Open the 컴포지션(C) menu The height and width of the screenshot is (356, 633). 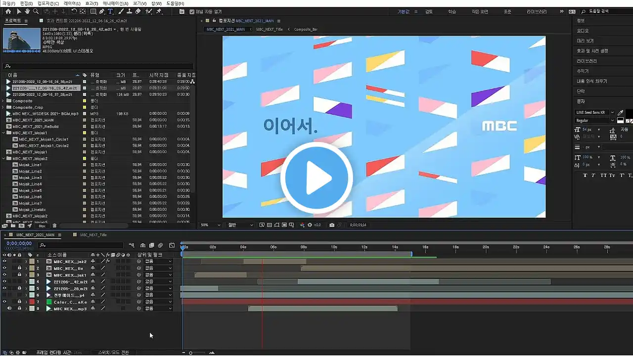pyautogui.click(x=48, y=3)
